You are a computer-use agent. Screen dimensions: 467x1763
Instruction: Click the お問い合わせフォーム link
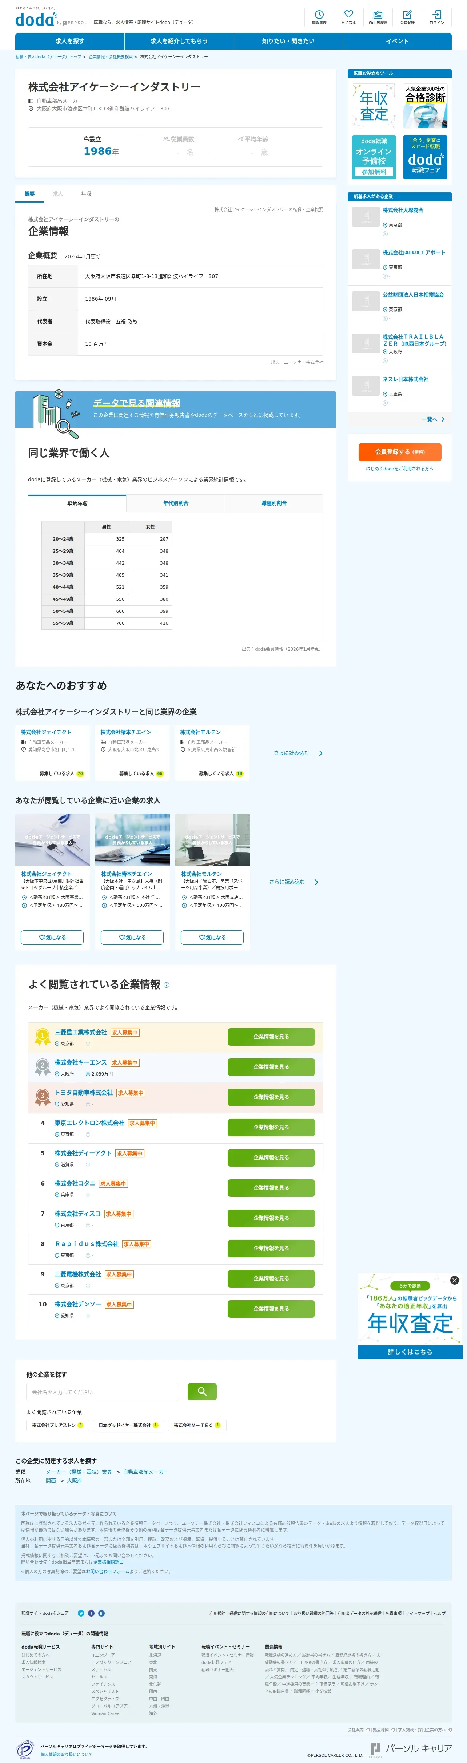click(x=108, y=1571)
